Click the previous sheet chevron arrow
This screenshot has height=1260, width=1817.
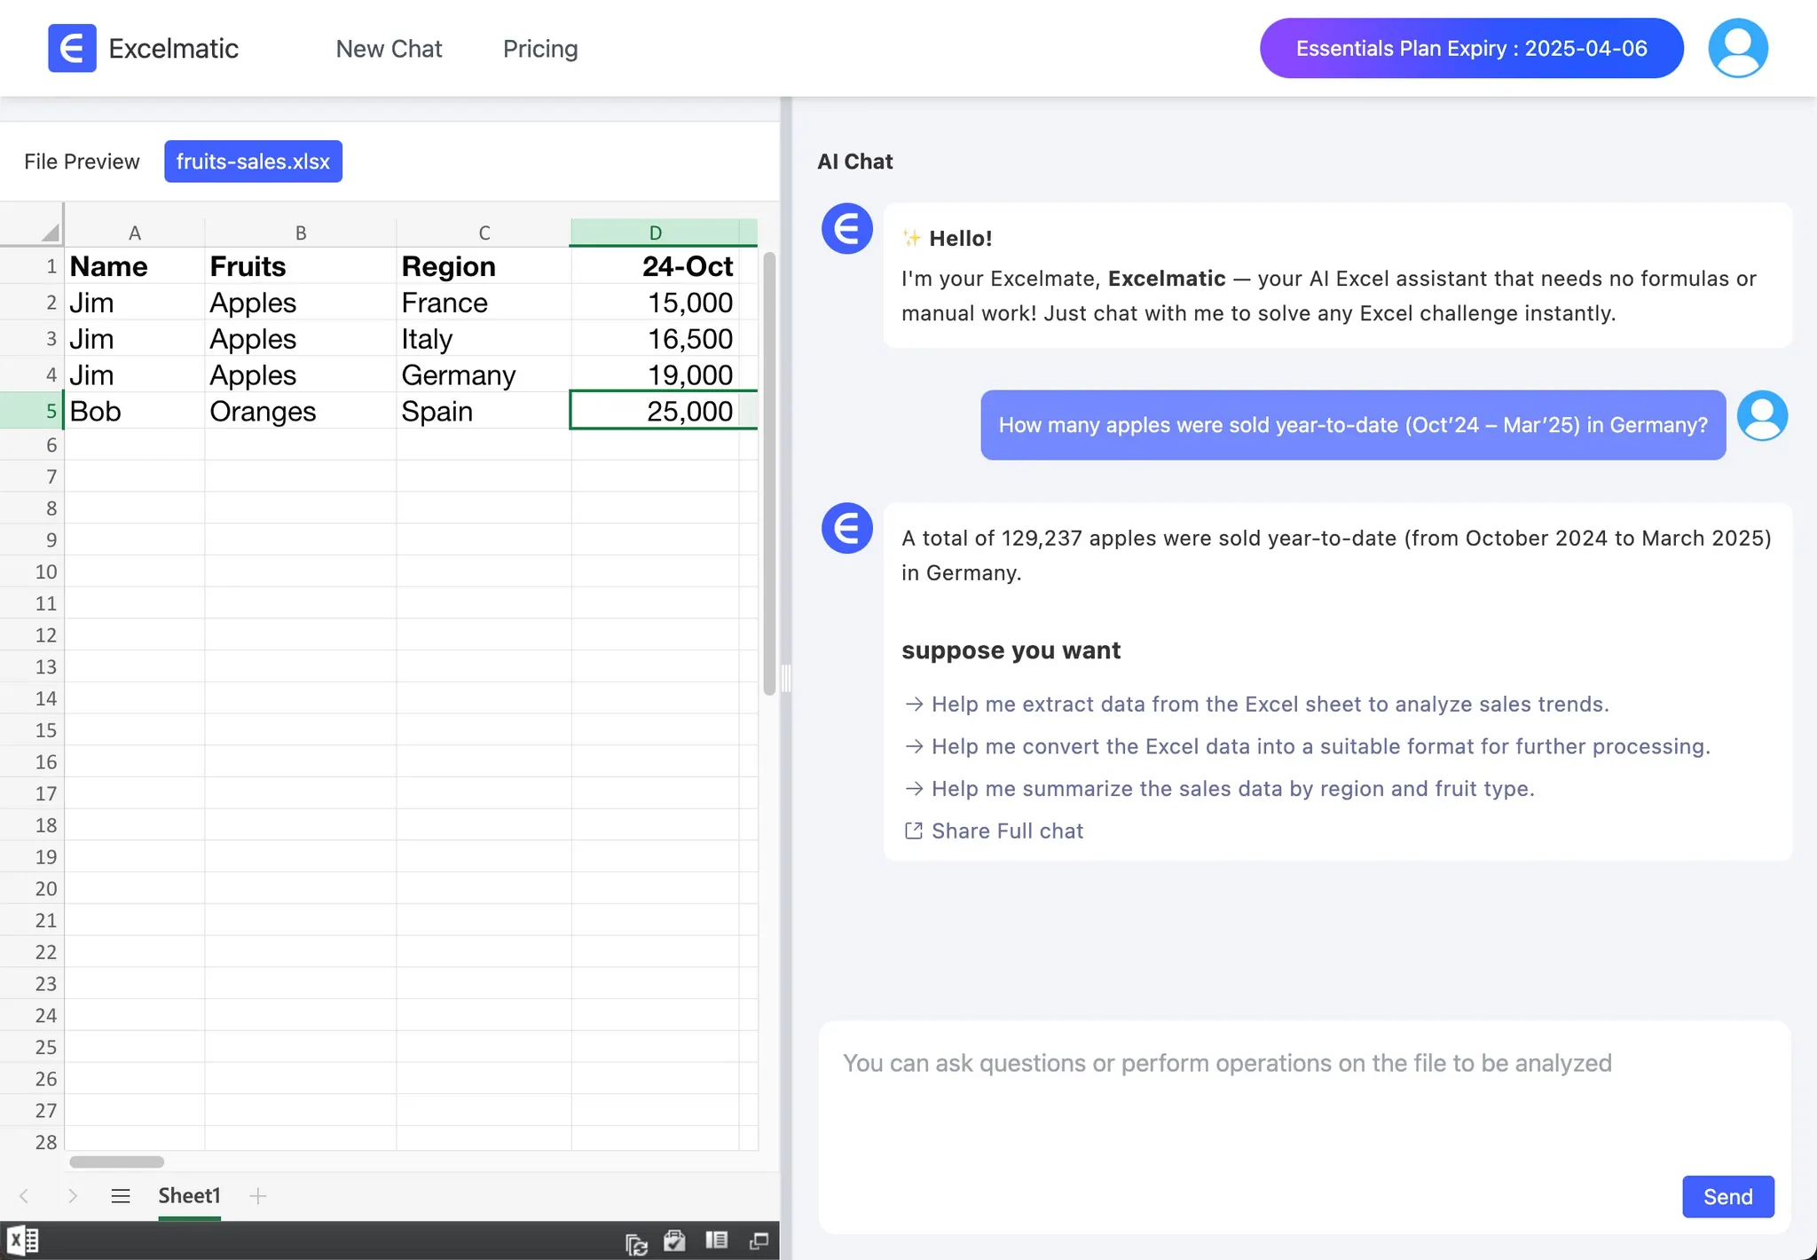(x=22, y=1195)
